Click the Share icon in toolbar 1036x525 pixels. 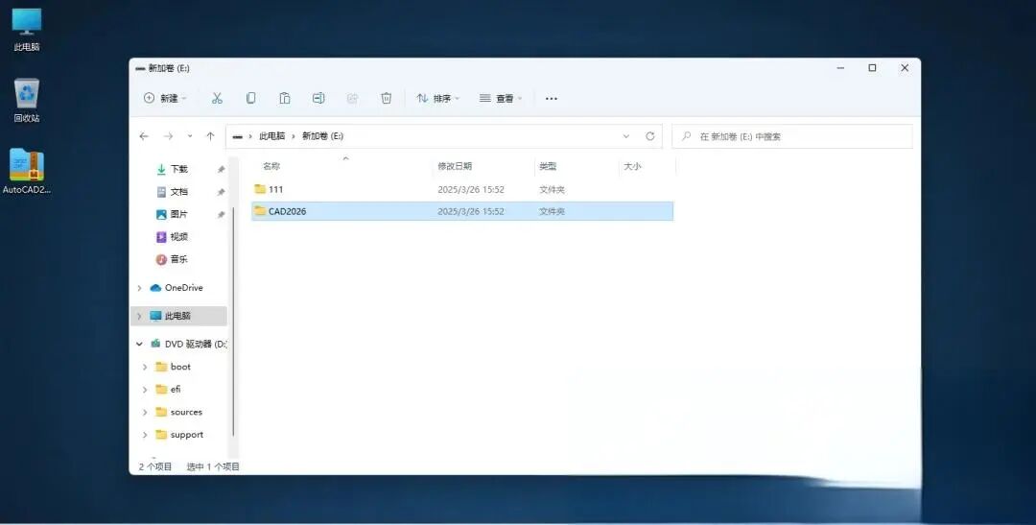click(352, 99)
